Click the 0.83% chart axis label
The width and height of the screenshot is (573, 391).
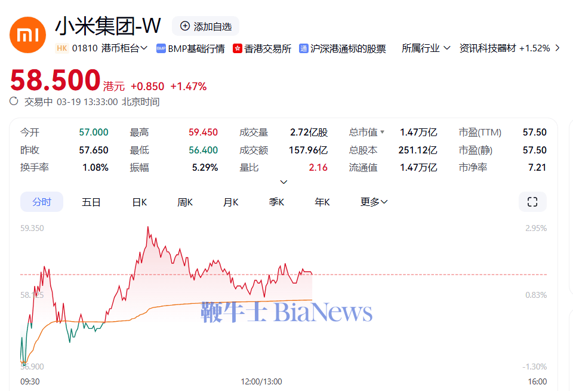[536, 295]
